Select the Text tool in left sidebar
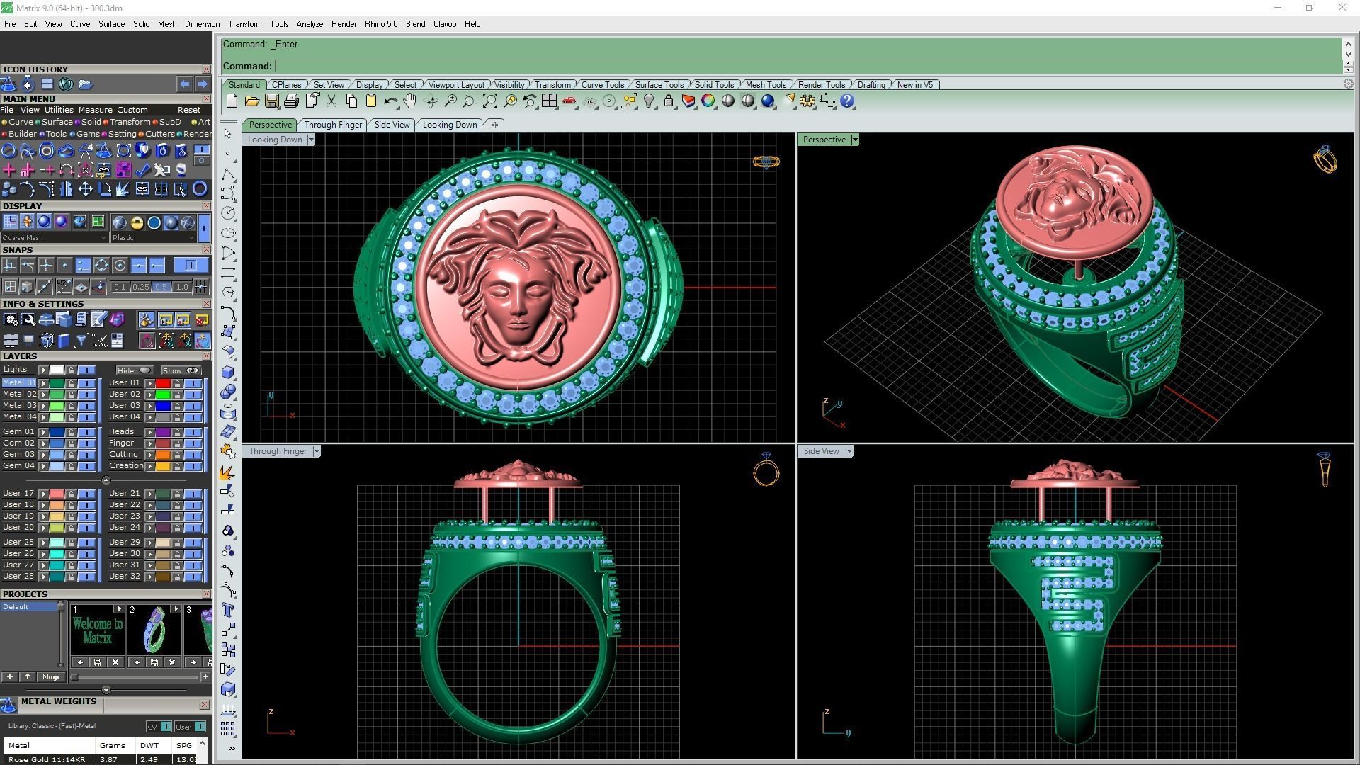Image resolution: width=1360 pixels, height=765 pixels. coord(228,610)
